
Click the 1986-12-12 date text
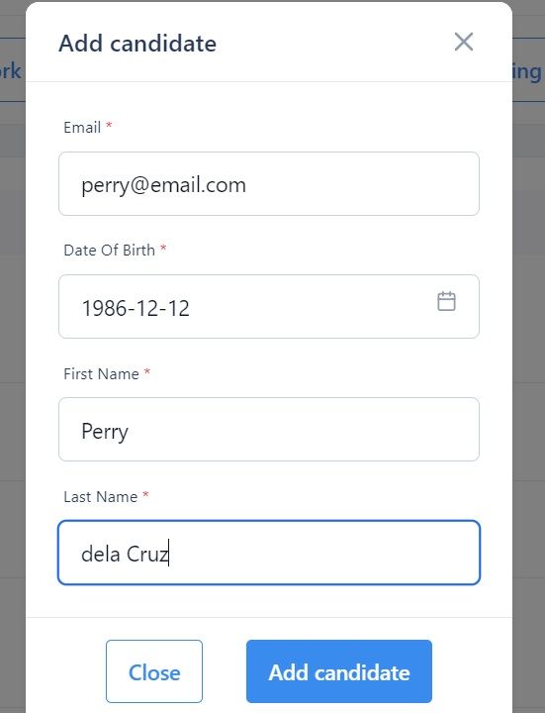tap(136, 308)
